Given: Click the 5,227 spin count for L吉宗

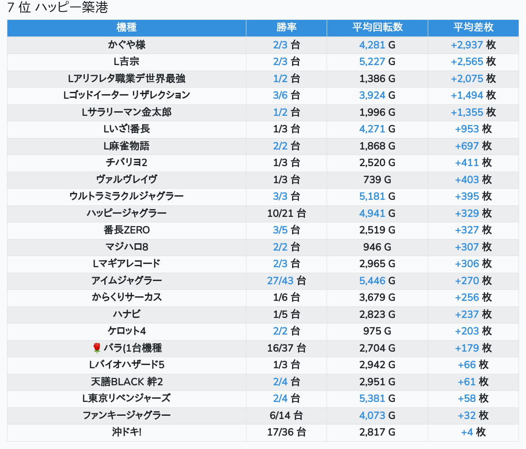Looking at the screenshot, I should [x=372, y=62].
